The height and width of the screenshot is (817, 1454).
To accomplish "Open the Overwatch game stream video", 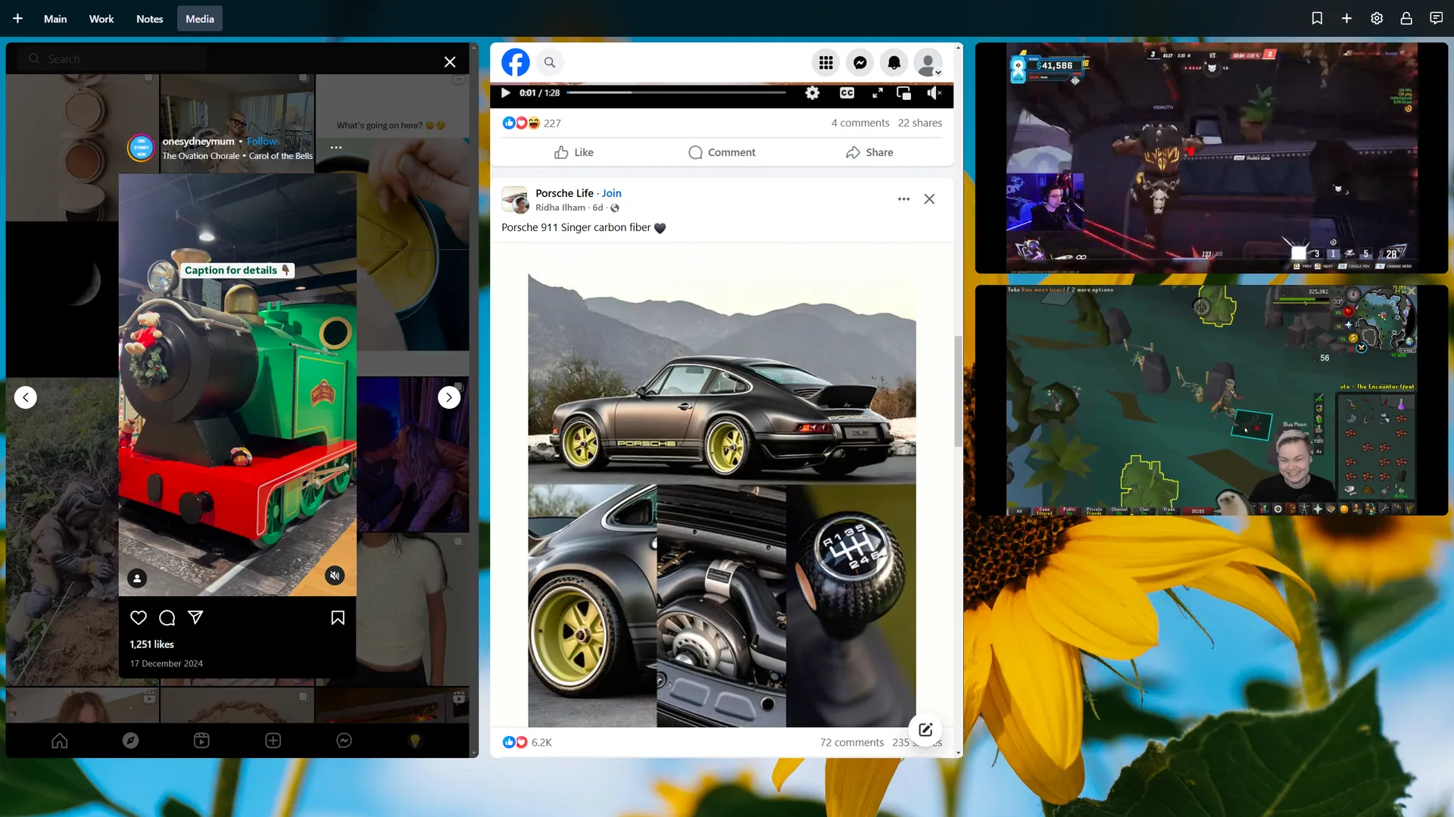I will click(x=1212, y=157).
